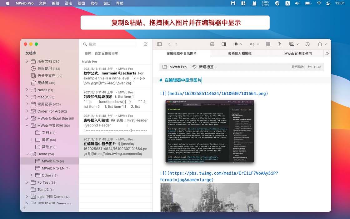Open the 视图 menu
The height and width of the screenshot is (219, 350).
[x=81, y=3]
